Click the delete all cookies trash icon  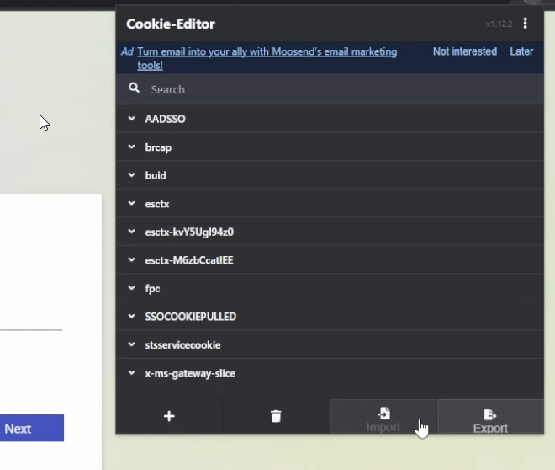(276, 416)
